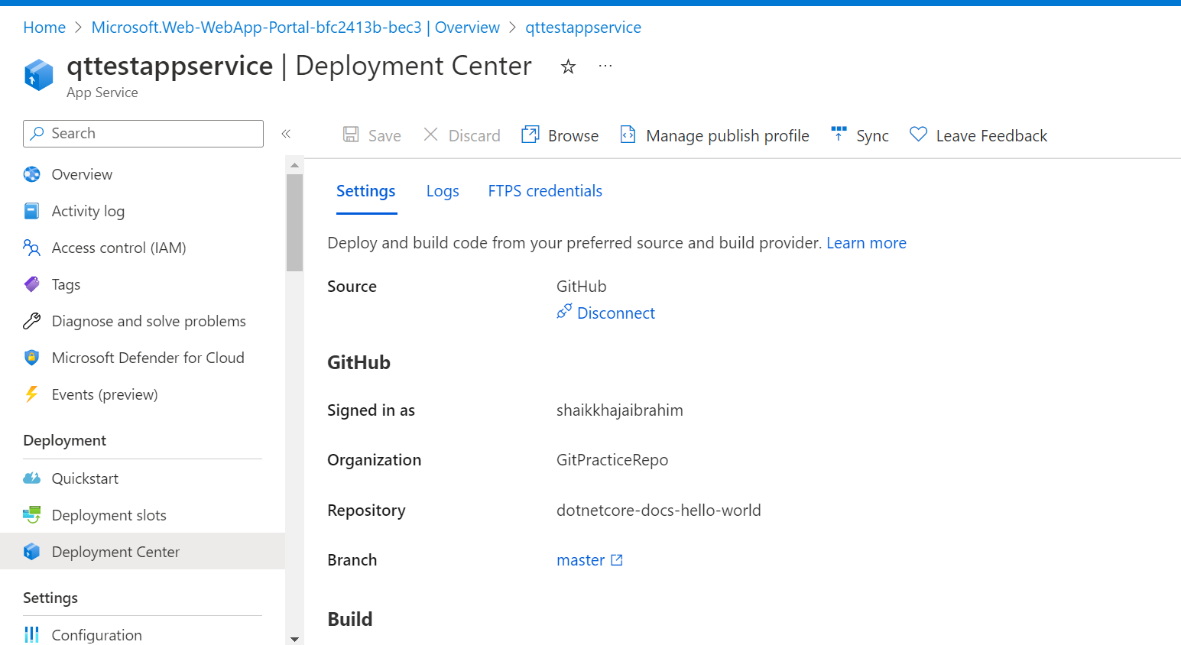The image size is (1181, 645).
Task: Click the Quickstart cloud icon
Action: [31, 478]
